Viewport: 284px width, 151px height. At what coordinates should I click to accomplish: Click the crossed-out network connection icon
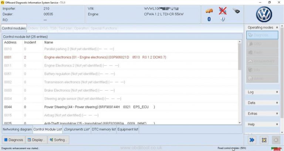[223, 11]
